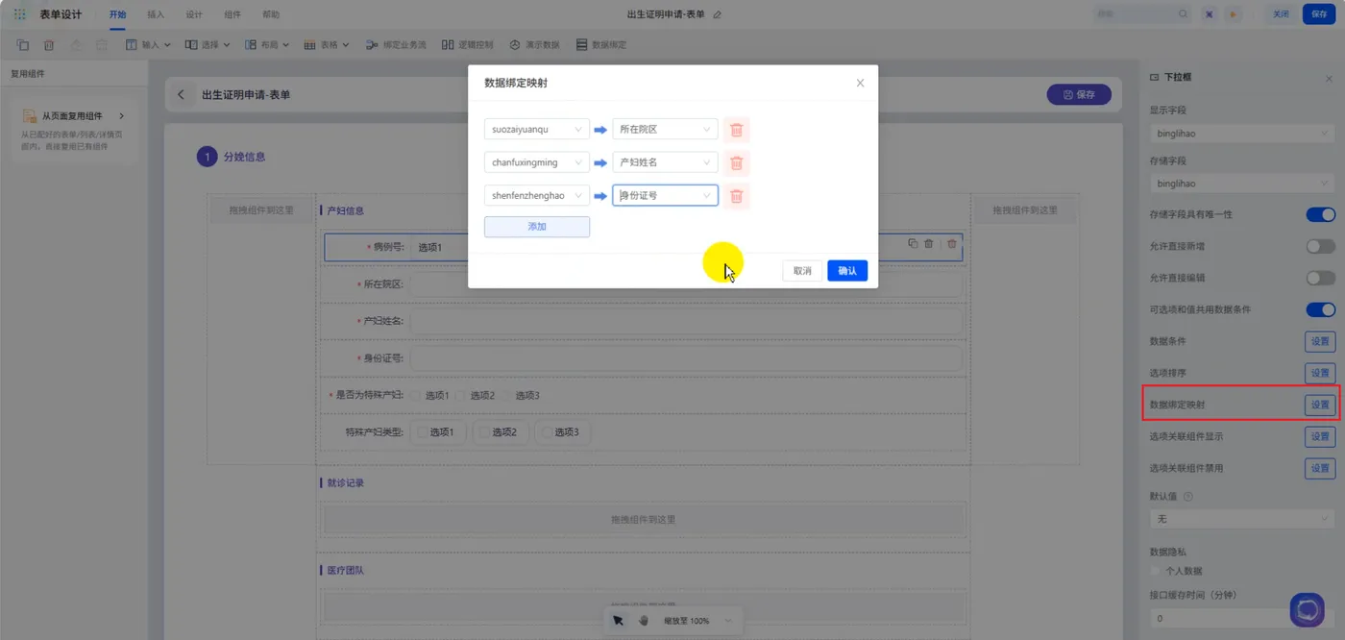Delete the chanfuxingming mapping row
1345x640 pixels.
[737, 162]
